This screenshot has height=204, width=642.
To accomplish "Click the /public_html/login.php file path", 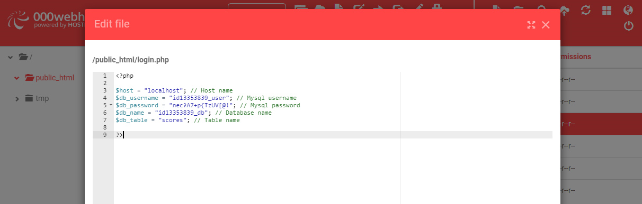I will pos(130,60).
